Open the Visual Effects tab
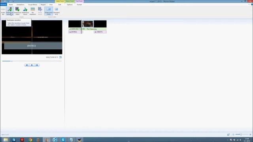This screenshot has height=142, width=253. (x=32, y=5)
